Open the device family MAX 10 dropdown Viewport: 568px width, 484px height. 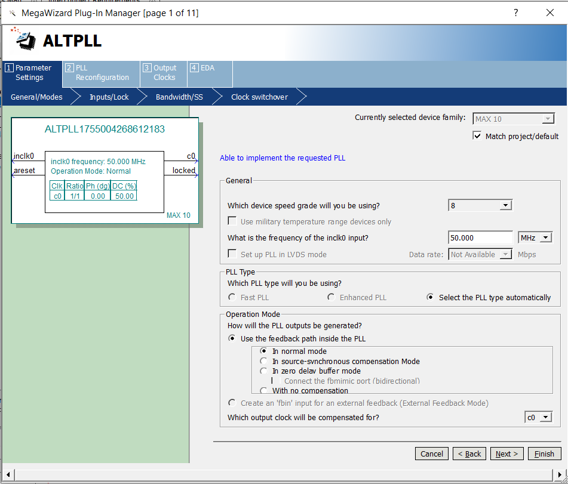click(513, 119)
